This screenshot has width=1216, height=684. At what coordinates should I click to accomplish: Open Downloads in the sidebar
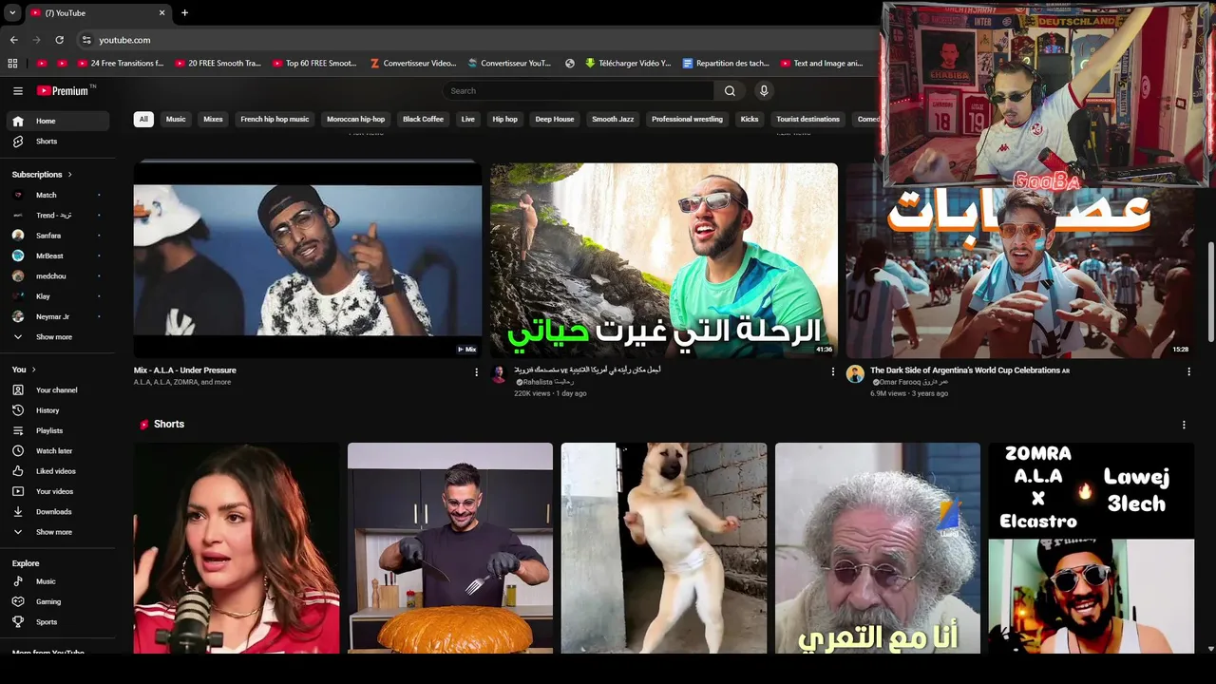[58, 511]
